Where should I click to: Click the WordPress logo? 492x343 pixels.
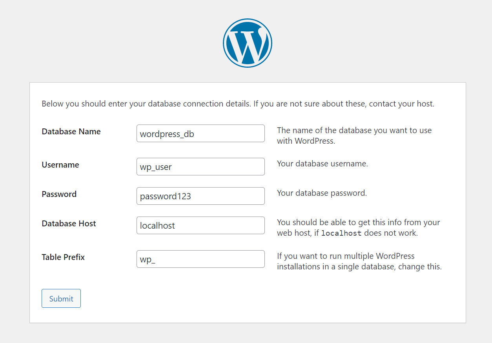click(x=248, y=43)
